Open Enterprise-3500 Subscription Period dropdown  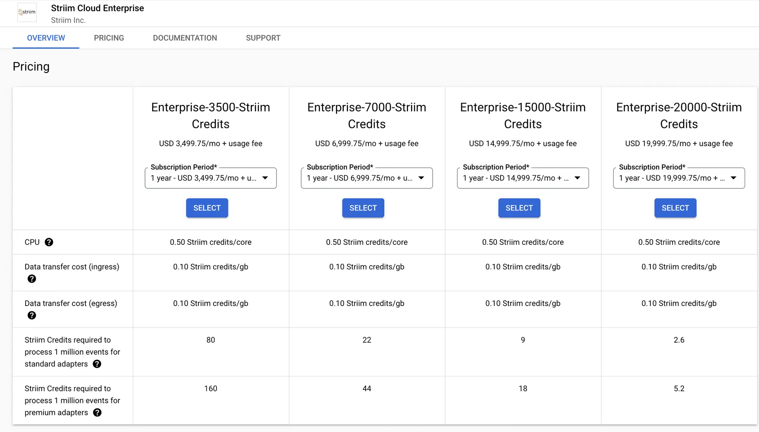pyautogui.click(x=210, y=178)
